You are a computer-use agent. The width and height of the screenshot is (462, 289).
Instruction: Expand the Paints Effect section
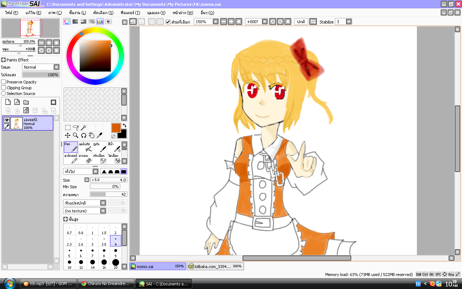[4, 60]
